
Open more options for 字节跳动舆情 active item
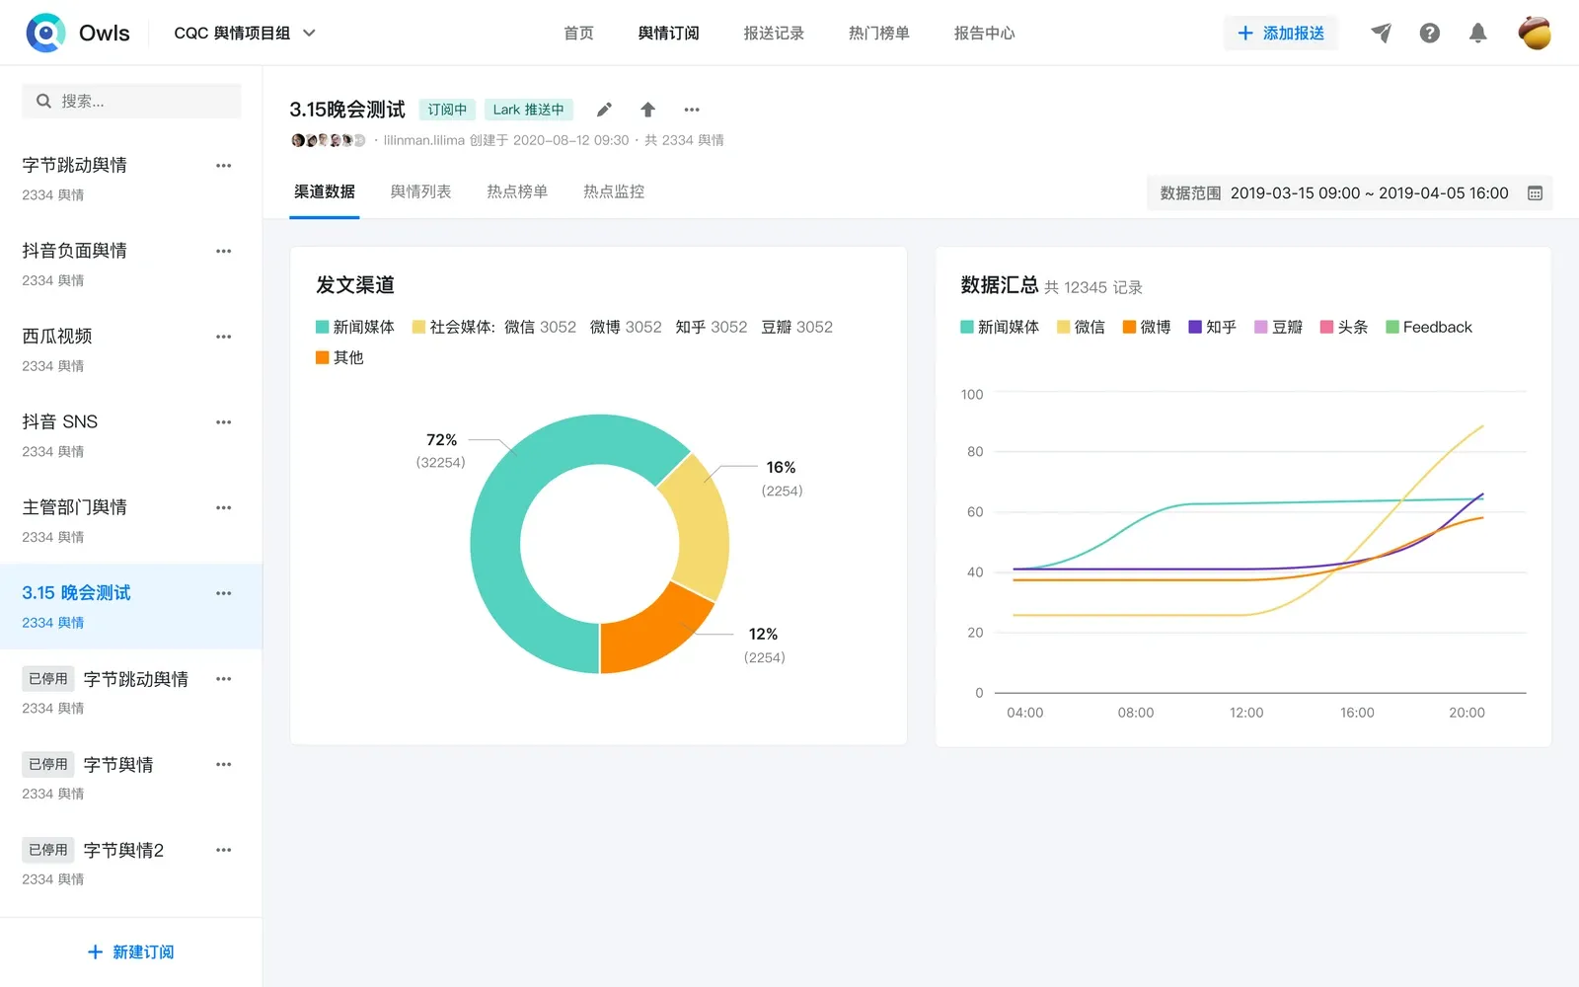pyautogui.click(x=224, y=166)
